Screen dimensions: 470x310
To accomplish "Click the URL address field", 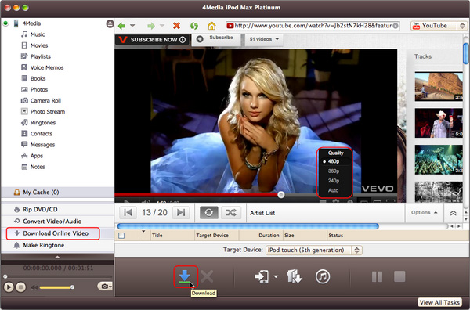I will click(x=313, y=26).
